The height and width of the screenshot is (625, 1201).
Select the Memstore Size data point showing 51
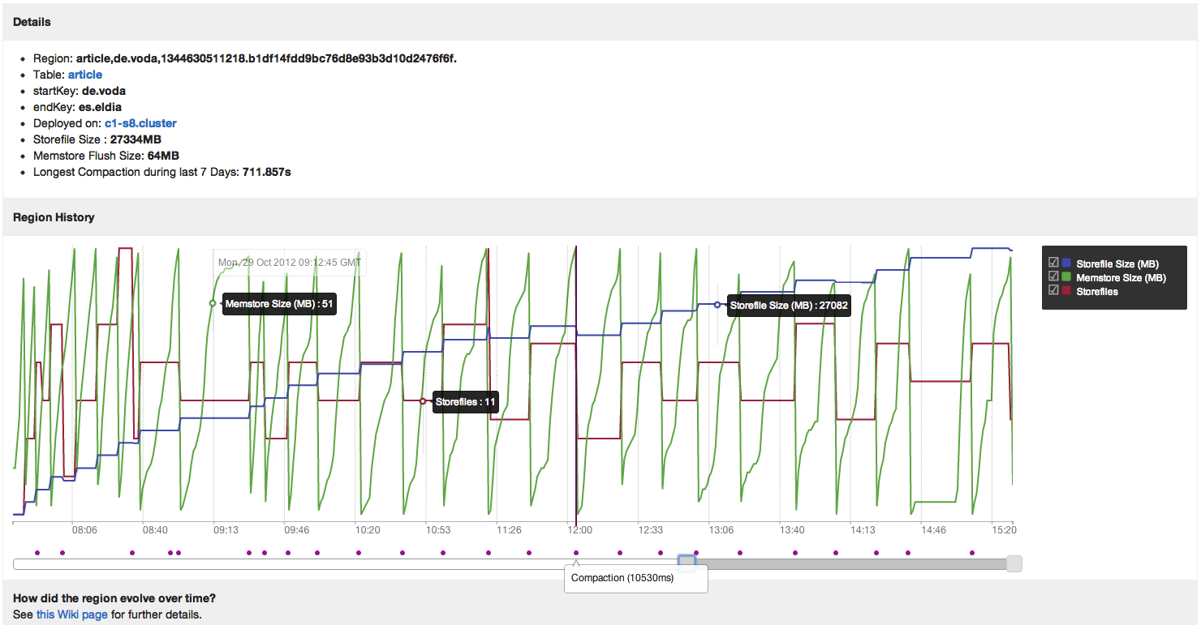(x=212, y=304)
